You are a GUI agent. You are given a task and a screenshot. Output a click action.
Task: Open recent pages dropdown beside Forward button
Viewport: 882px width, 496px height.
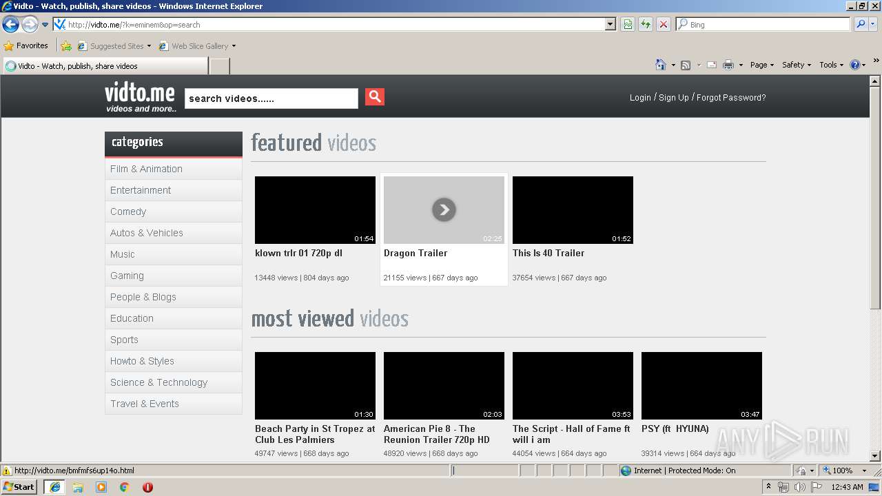click(45, 25)
